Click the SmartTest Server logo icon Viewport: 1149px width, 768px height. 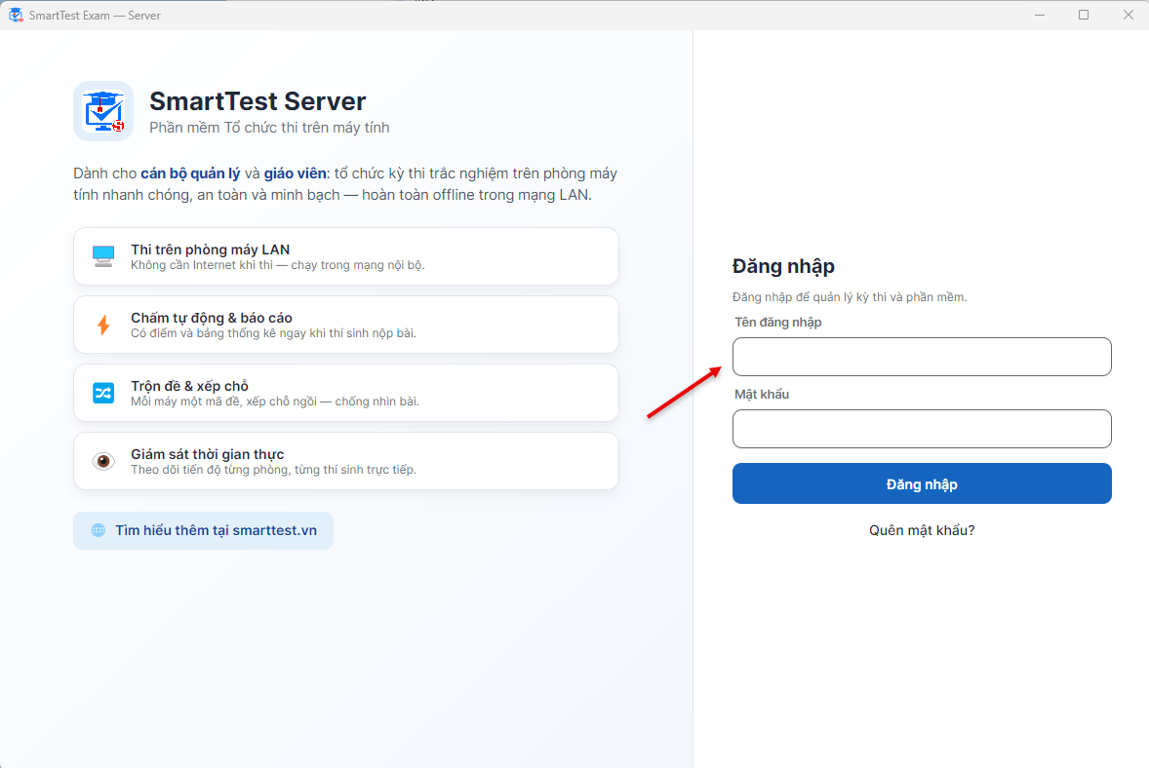click(x=103, y=110)
